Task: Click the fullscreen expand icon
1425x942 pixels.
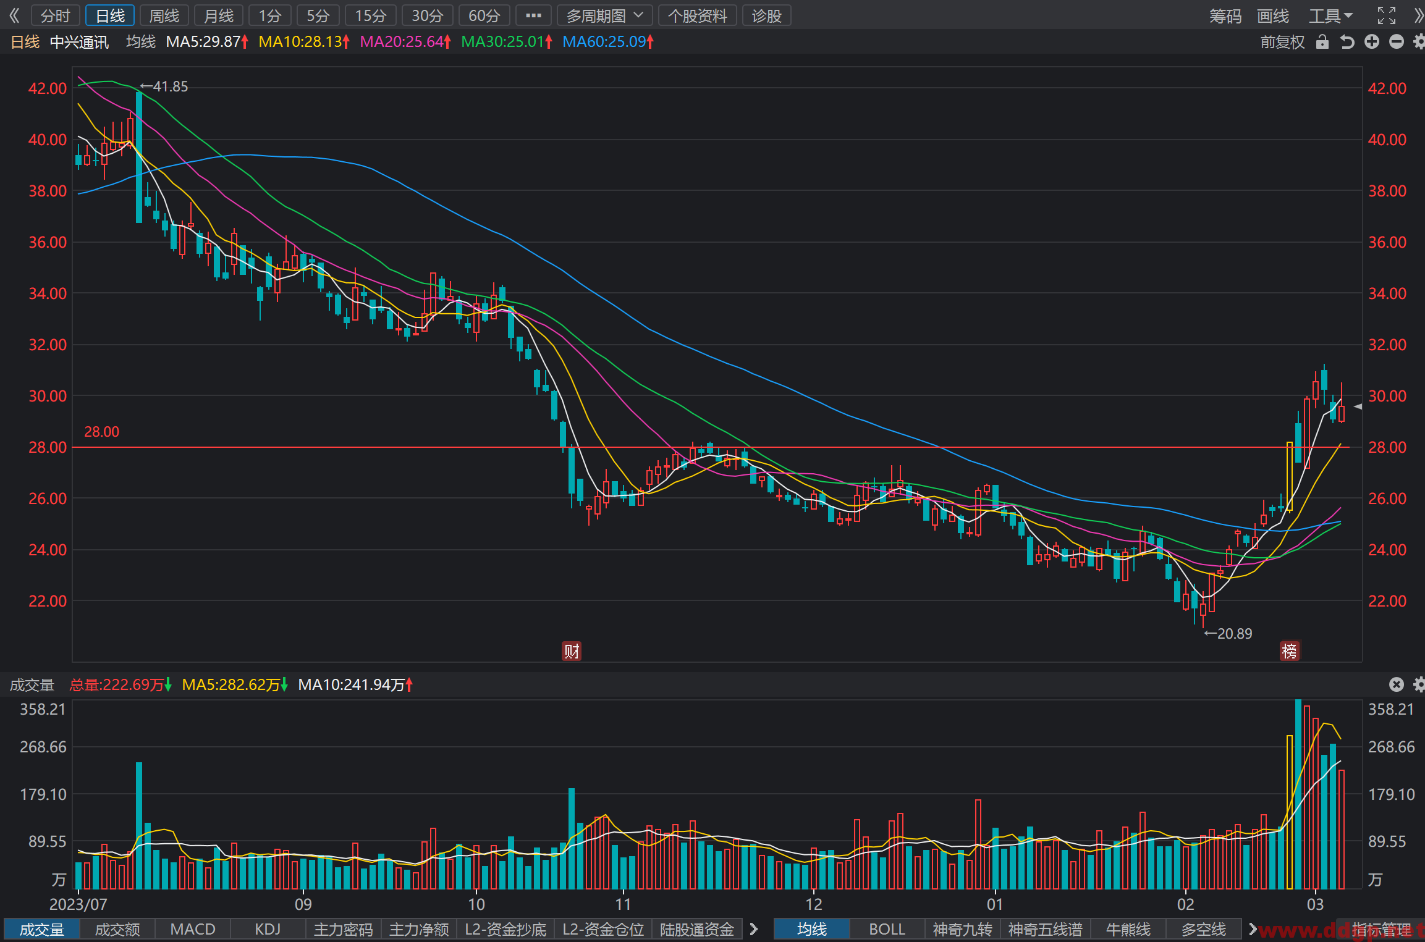Action: 1387,15
